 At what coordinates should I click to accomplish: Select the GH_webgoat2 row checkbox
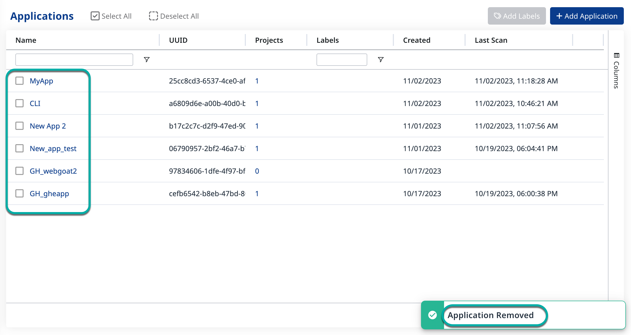click(19, 171)
